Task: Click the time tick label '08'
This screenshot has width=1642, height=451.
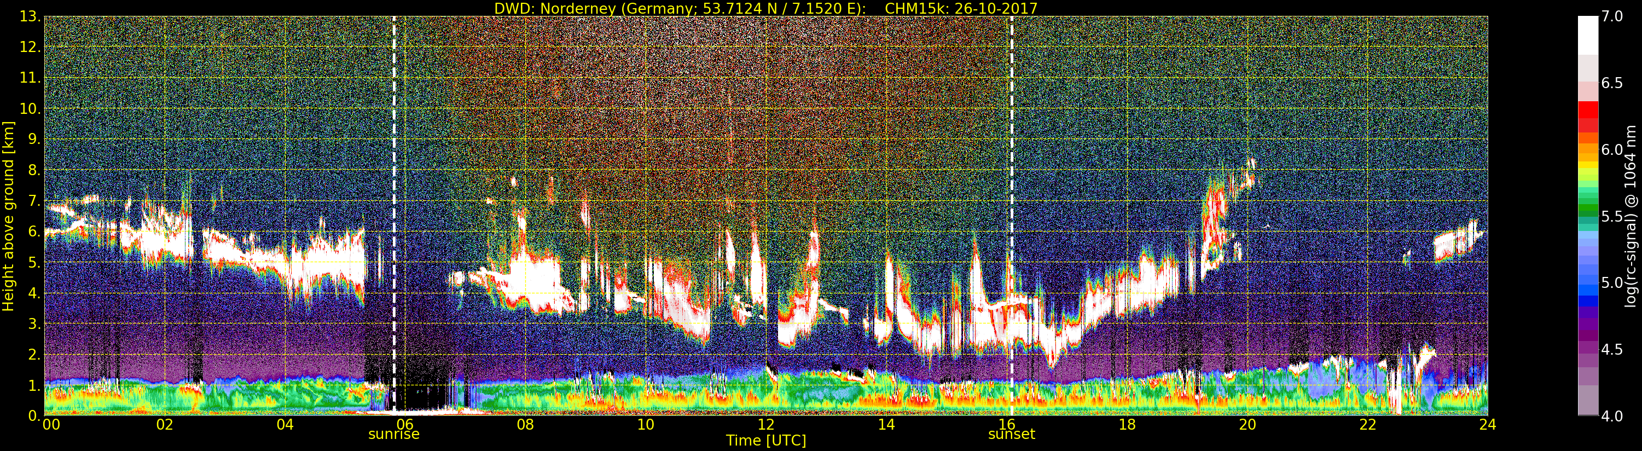Action: coord(525,425)
